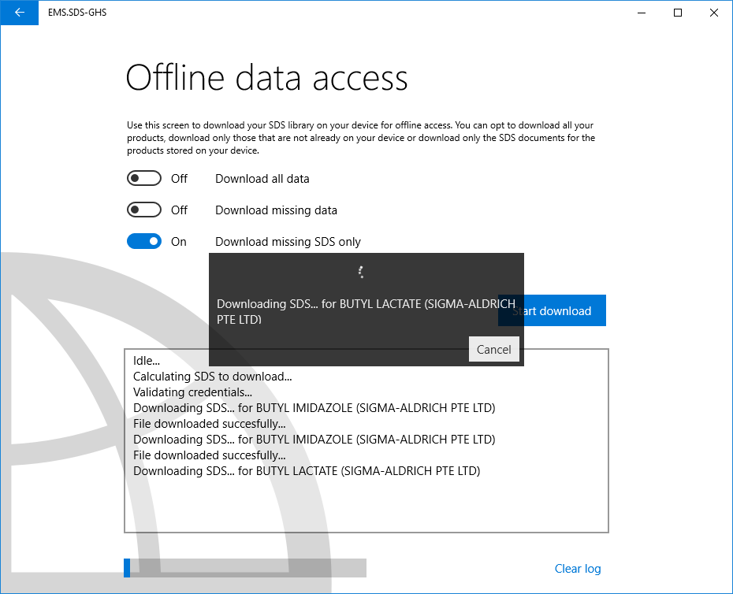Cancel the SDS download in progress

493,349
